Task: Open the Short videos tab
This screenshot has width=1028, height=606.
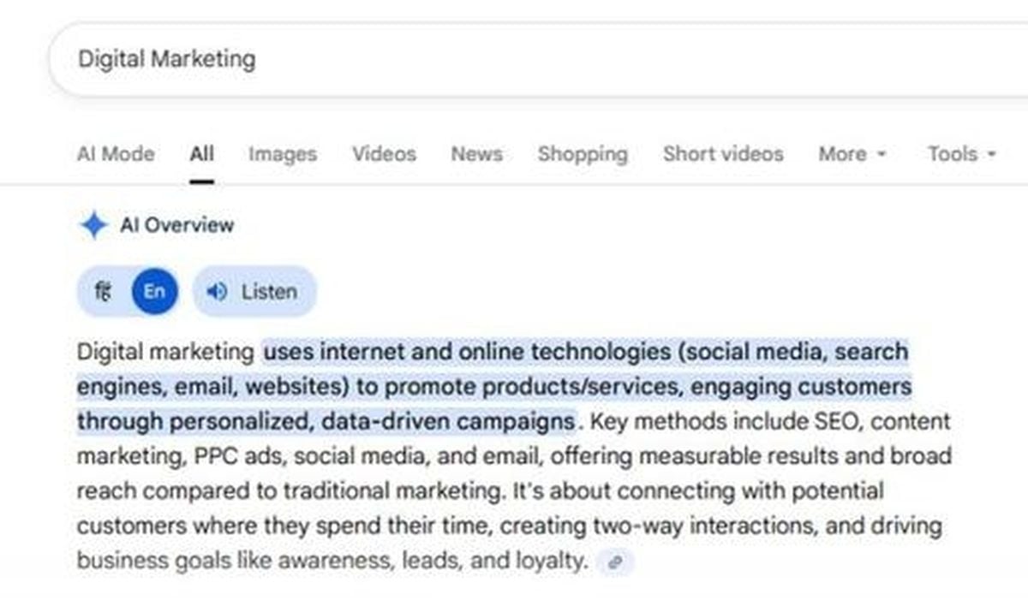Action: point(723,154)
